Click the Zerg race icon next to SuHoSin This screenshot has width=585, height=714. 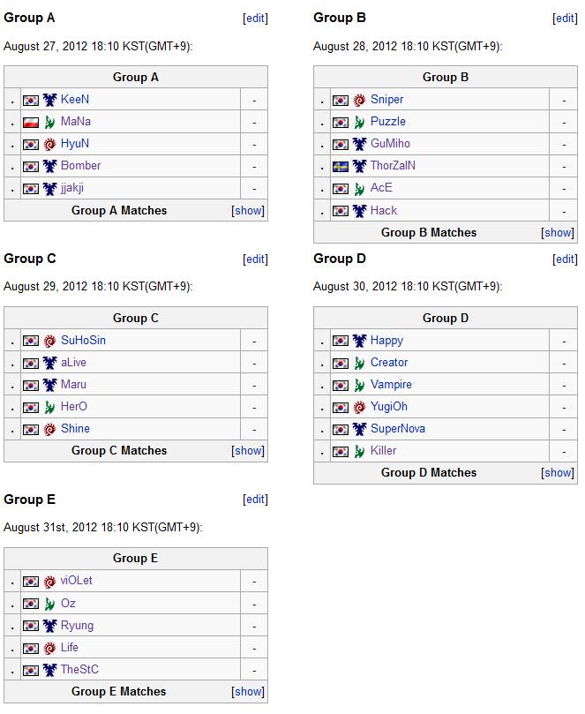click(x=49, y=341)
